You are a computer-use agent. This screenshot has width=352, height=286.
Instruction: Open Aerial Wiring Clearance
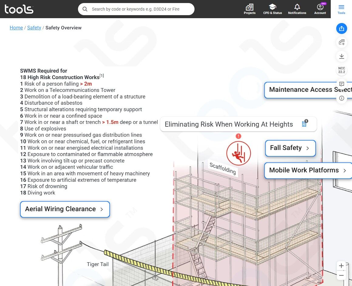point(65,209)
